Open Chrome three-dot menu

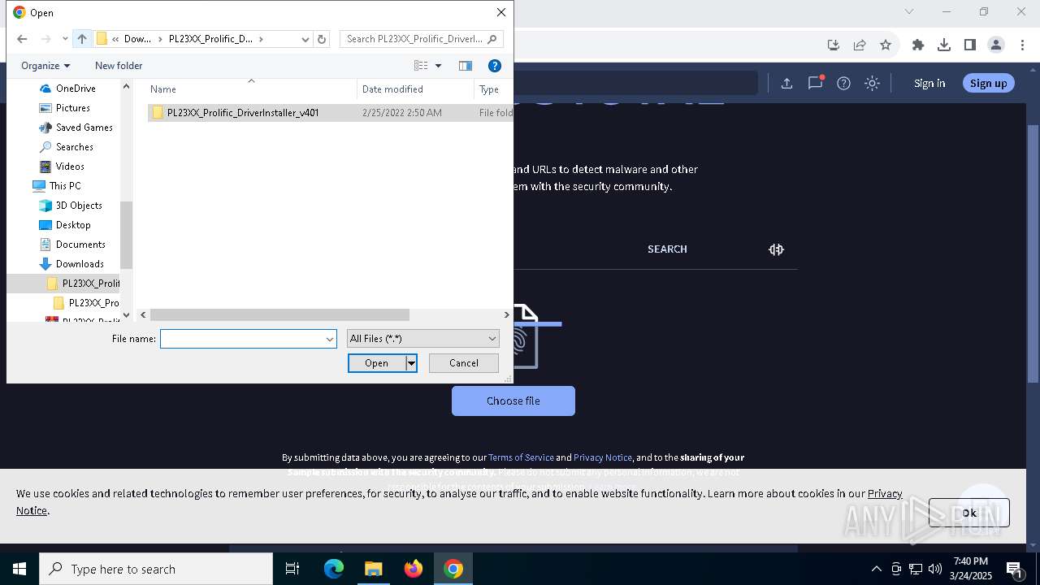pos(1021,45)
